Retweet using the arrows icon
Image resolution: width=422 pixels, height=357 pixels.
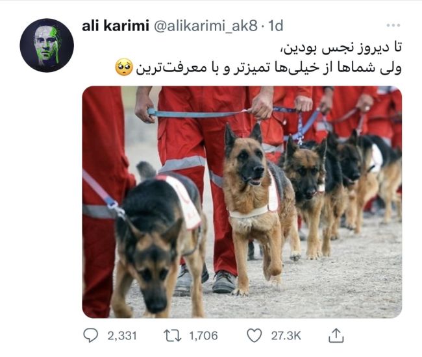pos(172,336)
